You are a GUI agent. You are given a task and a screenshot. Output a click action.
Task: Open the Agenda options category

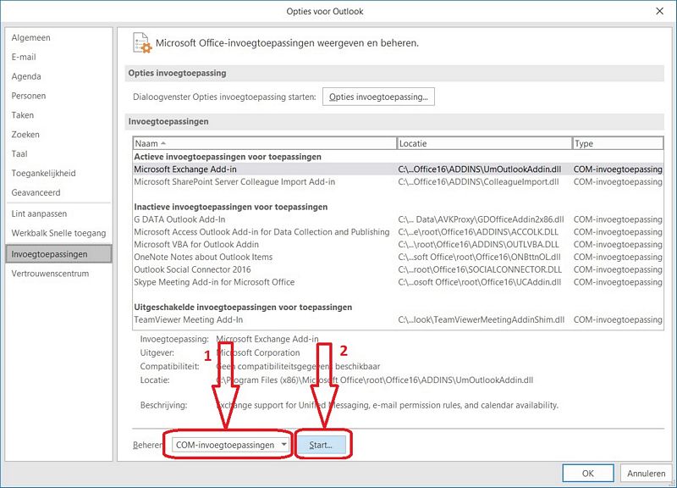click(x=26, y=76)
